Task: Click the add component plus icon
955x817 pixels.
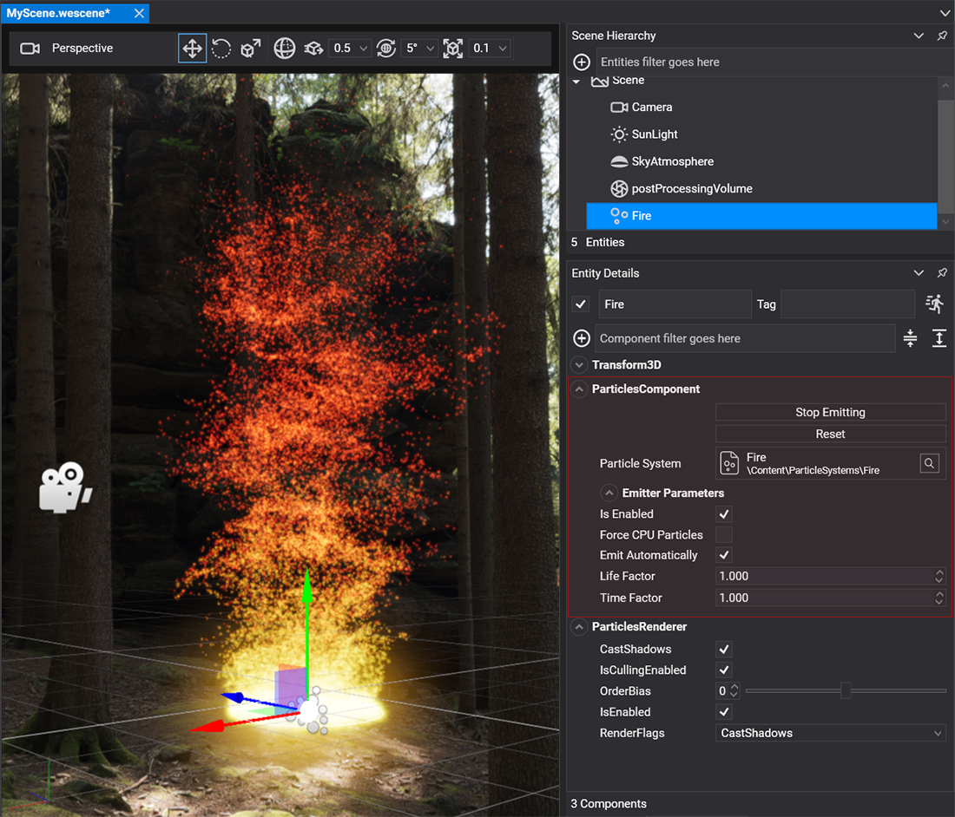Action: click(582, 338)
